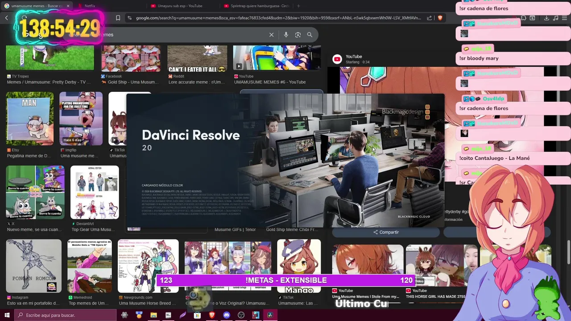This screenshot has height=321, width=571.
Task: Open site settings icon left of the URL
Action: 129,18
